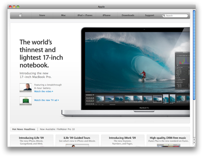This screenshot has width=203, height=157.
Task: Open the Introducing iLife '09 promo
Action: 31,141
